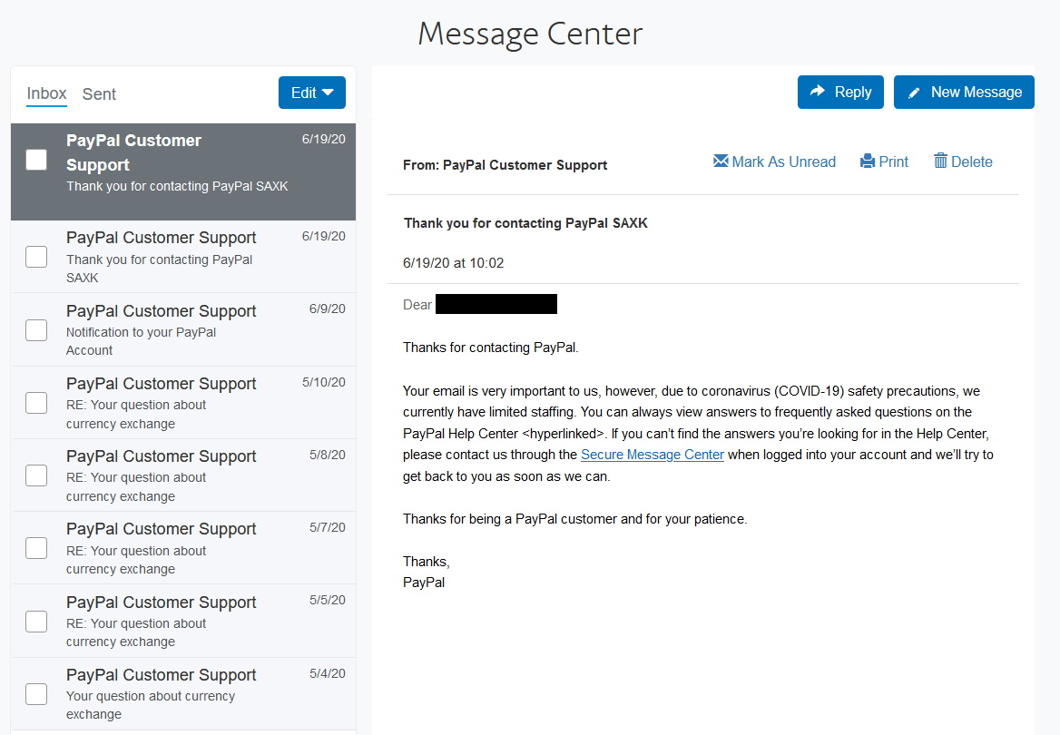Tick checkbox of second 6/19/20 message
1060x735 pixels.
tap(36, 257)
